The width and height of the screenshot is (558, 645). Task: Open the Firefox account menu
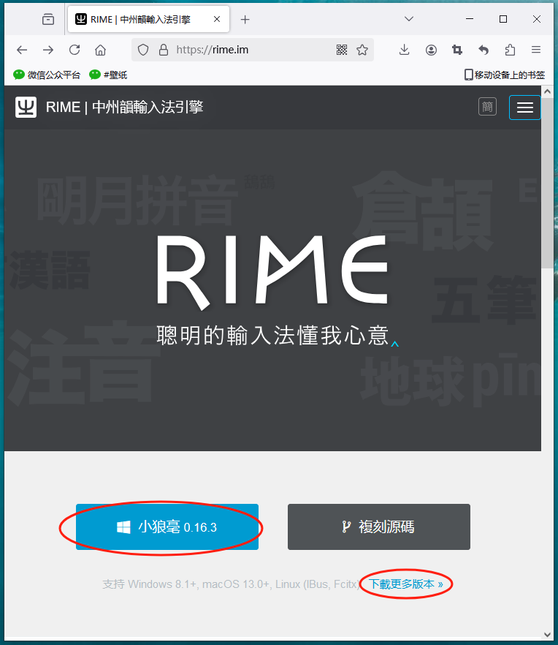pyautogui.click(x=431, y=50)
